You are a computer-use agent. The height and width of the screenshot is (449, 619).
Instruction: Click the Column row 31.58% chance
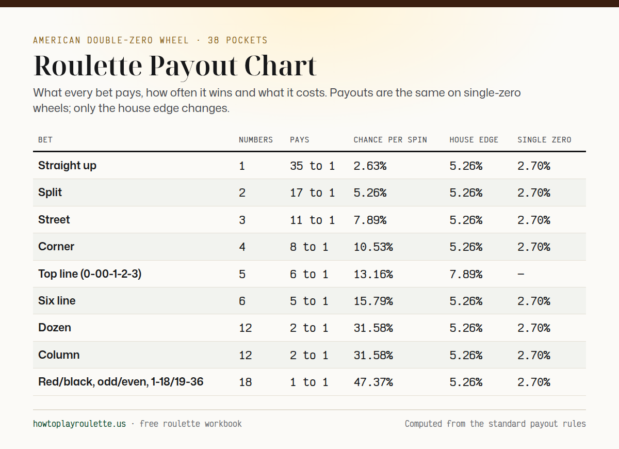pos(373,355)
